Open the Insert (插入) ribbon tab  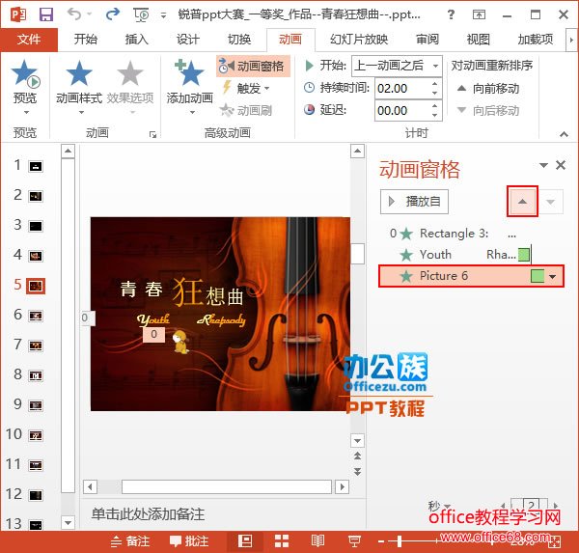(137, 40)
